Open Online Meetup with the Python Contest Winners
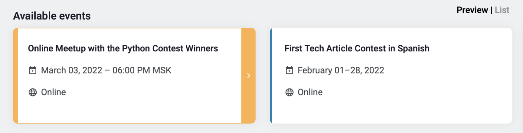The height and width of the screenshot is (133, 523). [x=123, y=48]
